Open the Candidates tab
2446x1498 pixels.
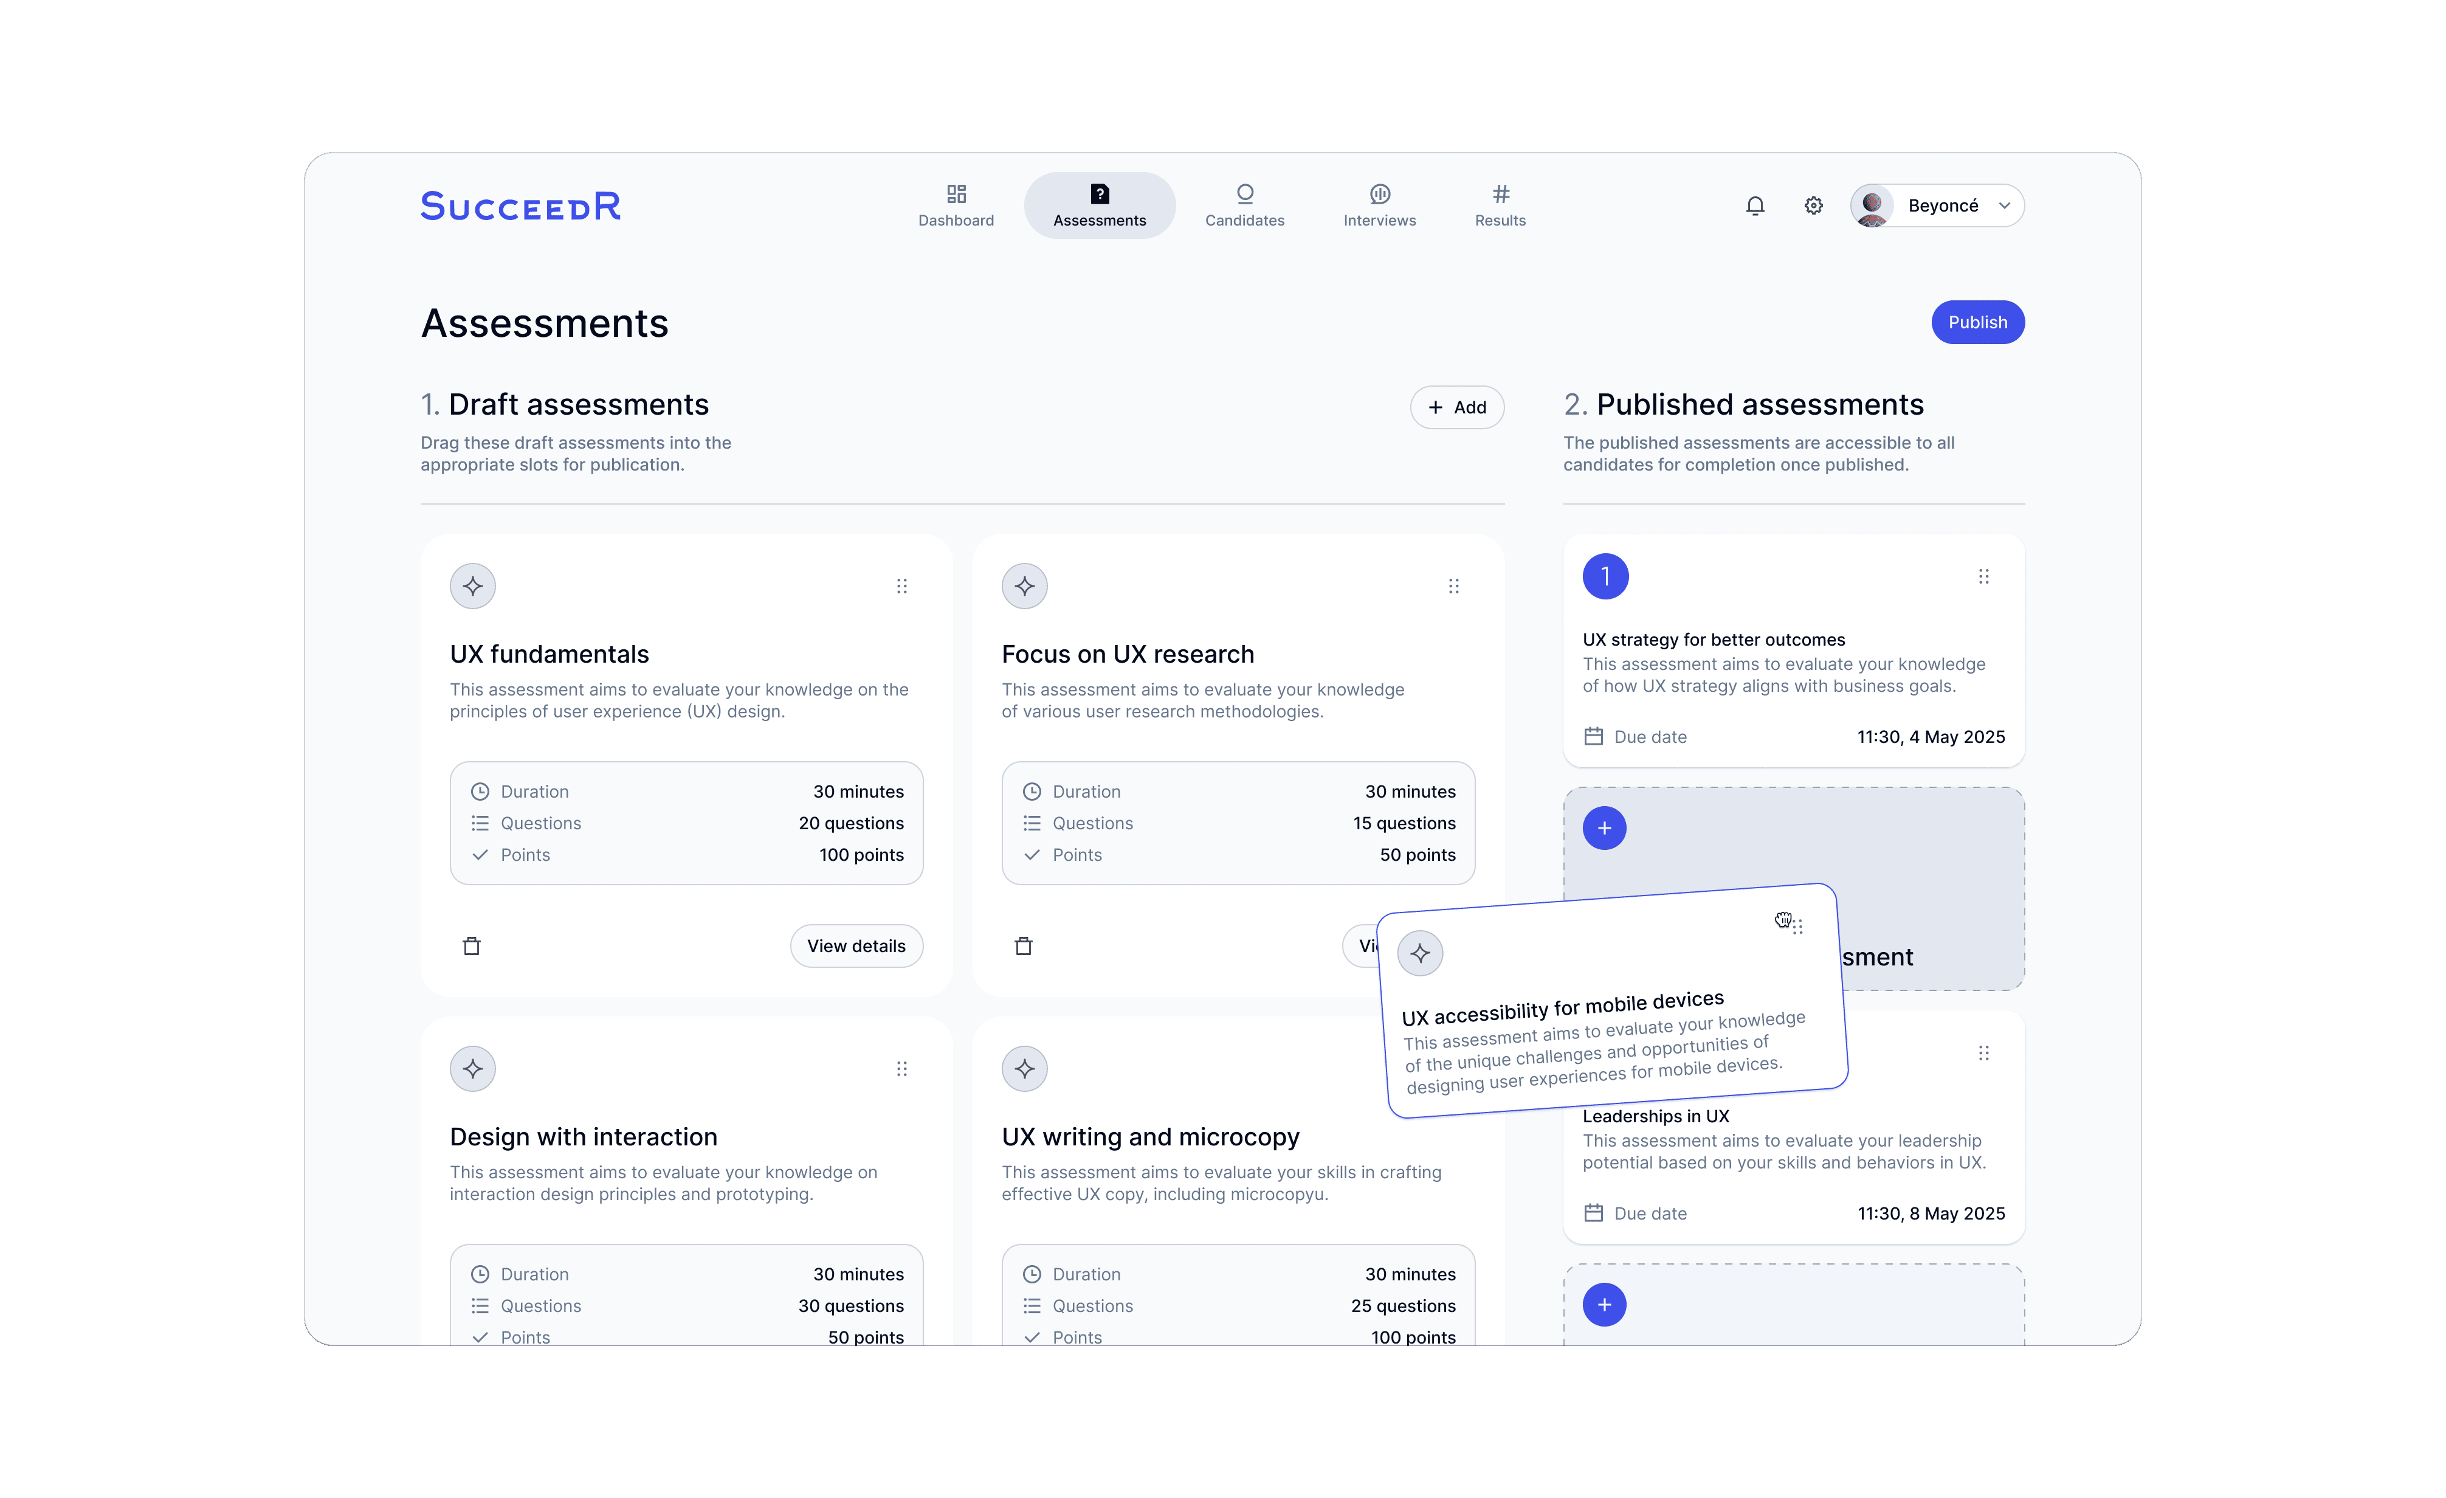(x=1244, y=205)
